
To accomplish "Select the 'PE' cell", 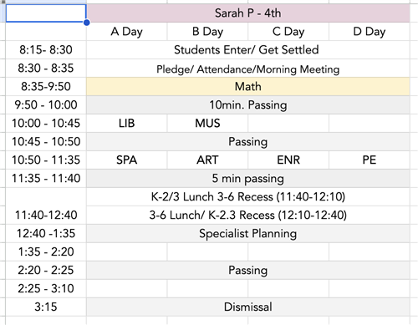I will (x=370, y=160).
